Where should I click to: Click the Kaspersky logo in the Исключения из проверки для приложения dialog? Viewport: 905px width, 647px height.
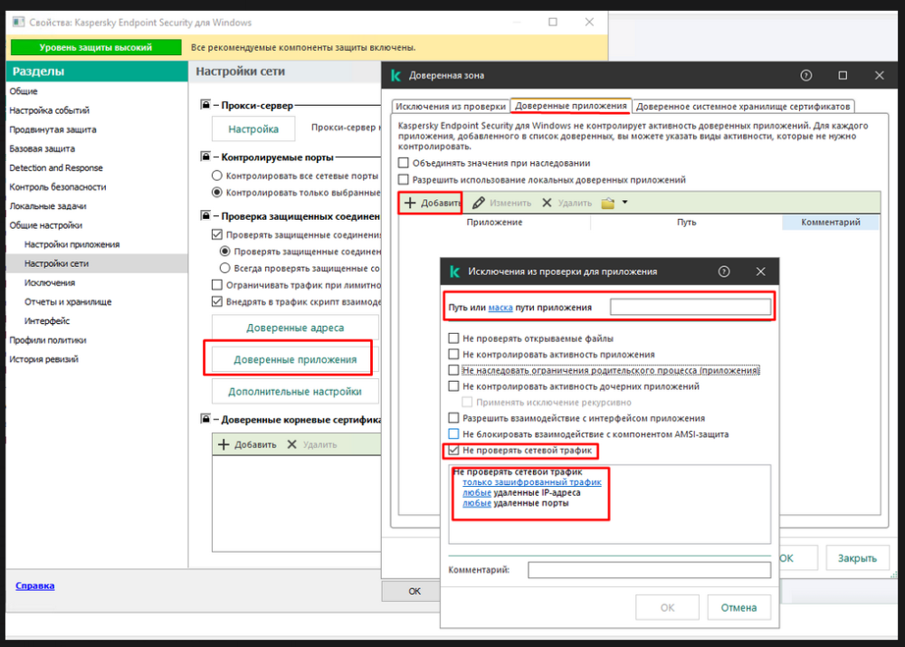point(455,271)
